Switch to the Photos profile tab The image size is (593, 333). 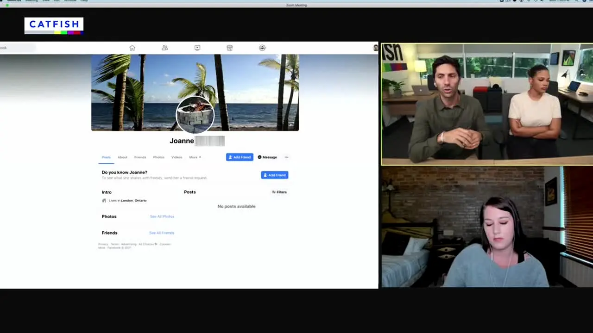158,157
